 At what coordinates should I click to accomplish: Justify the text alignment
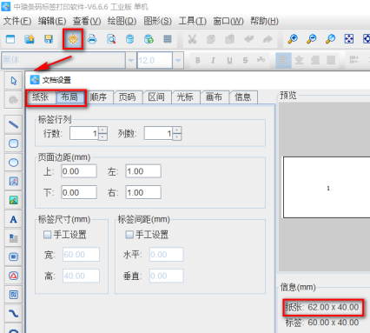click(x=331, y=60)
